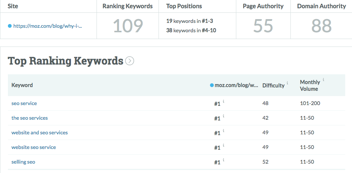Click the info icon beside Difficulty header
The image size is (352, 173).
tap(288, 83)
